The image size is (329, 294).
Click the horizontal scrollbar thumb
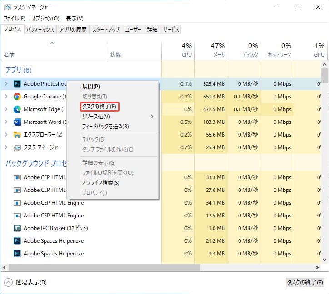click(x=105, y=267)
